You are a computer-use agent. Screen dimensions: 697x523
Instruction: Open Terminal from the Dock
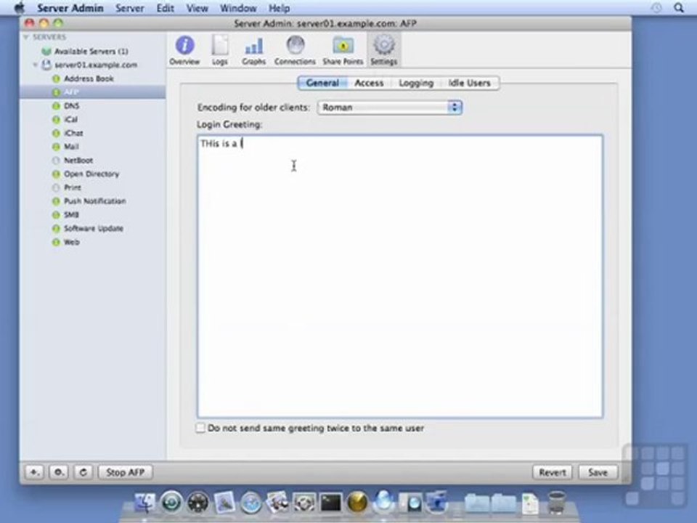pos(331,503)
